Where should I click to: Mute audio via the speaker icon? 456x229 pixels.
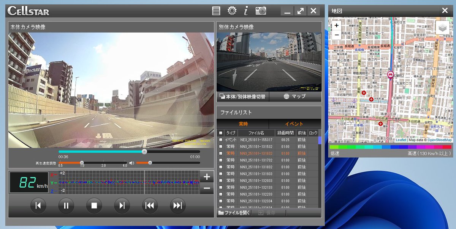pos(131,163)
